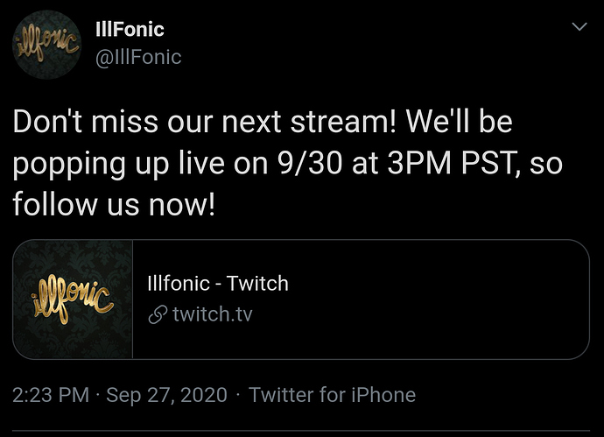Viewport: 604px width, 437px height.
Task: Click the chain link icon
Action: coord(158,314)
